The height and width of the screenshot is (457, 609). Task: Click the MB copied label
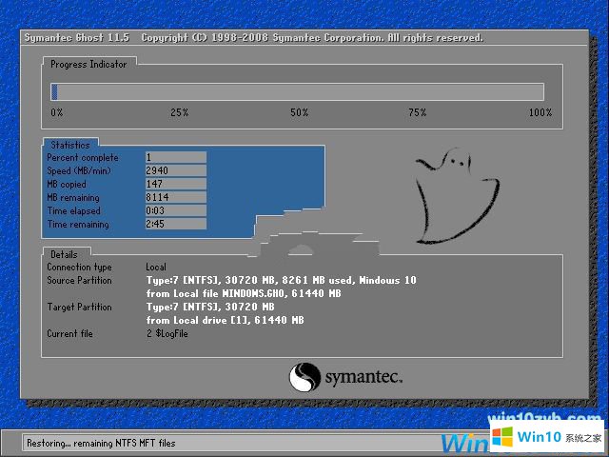coord(67,184)
